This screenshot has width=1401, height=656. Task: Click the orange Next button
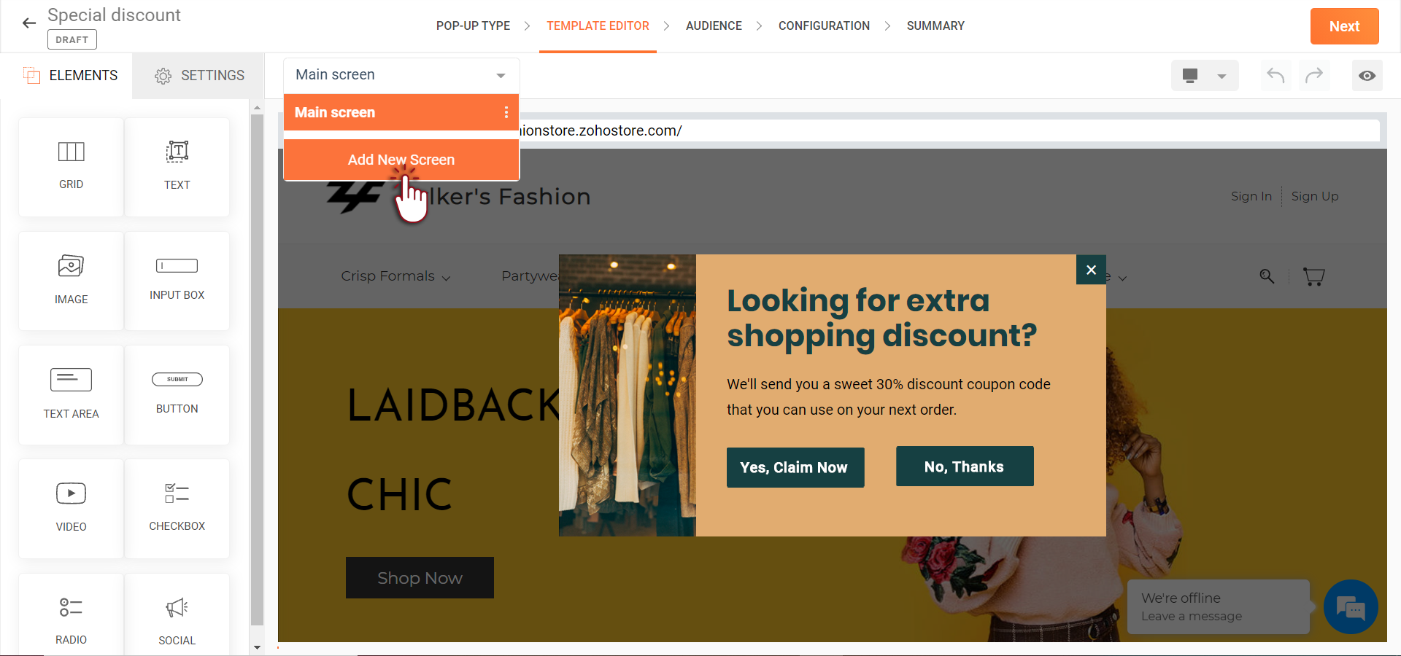[x=1344, y=26]
